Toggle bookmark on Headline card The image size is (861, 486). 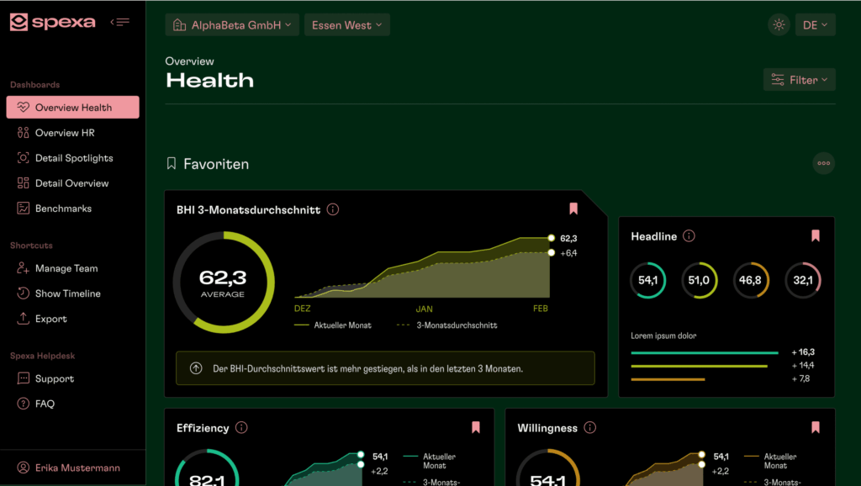[x=815, y=236]
